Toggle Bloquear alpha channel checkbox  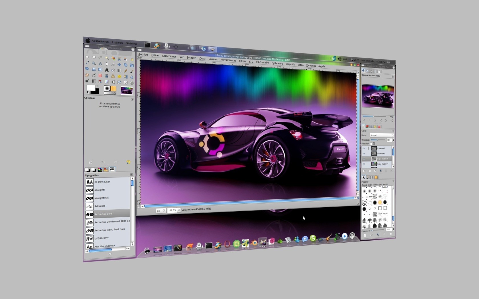[x=374, y=144]
